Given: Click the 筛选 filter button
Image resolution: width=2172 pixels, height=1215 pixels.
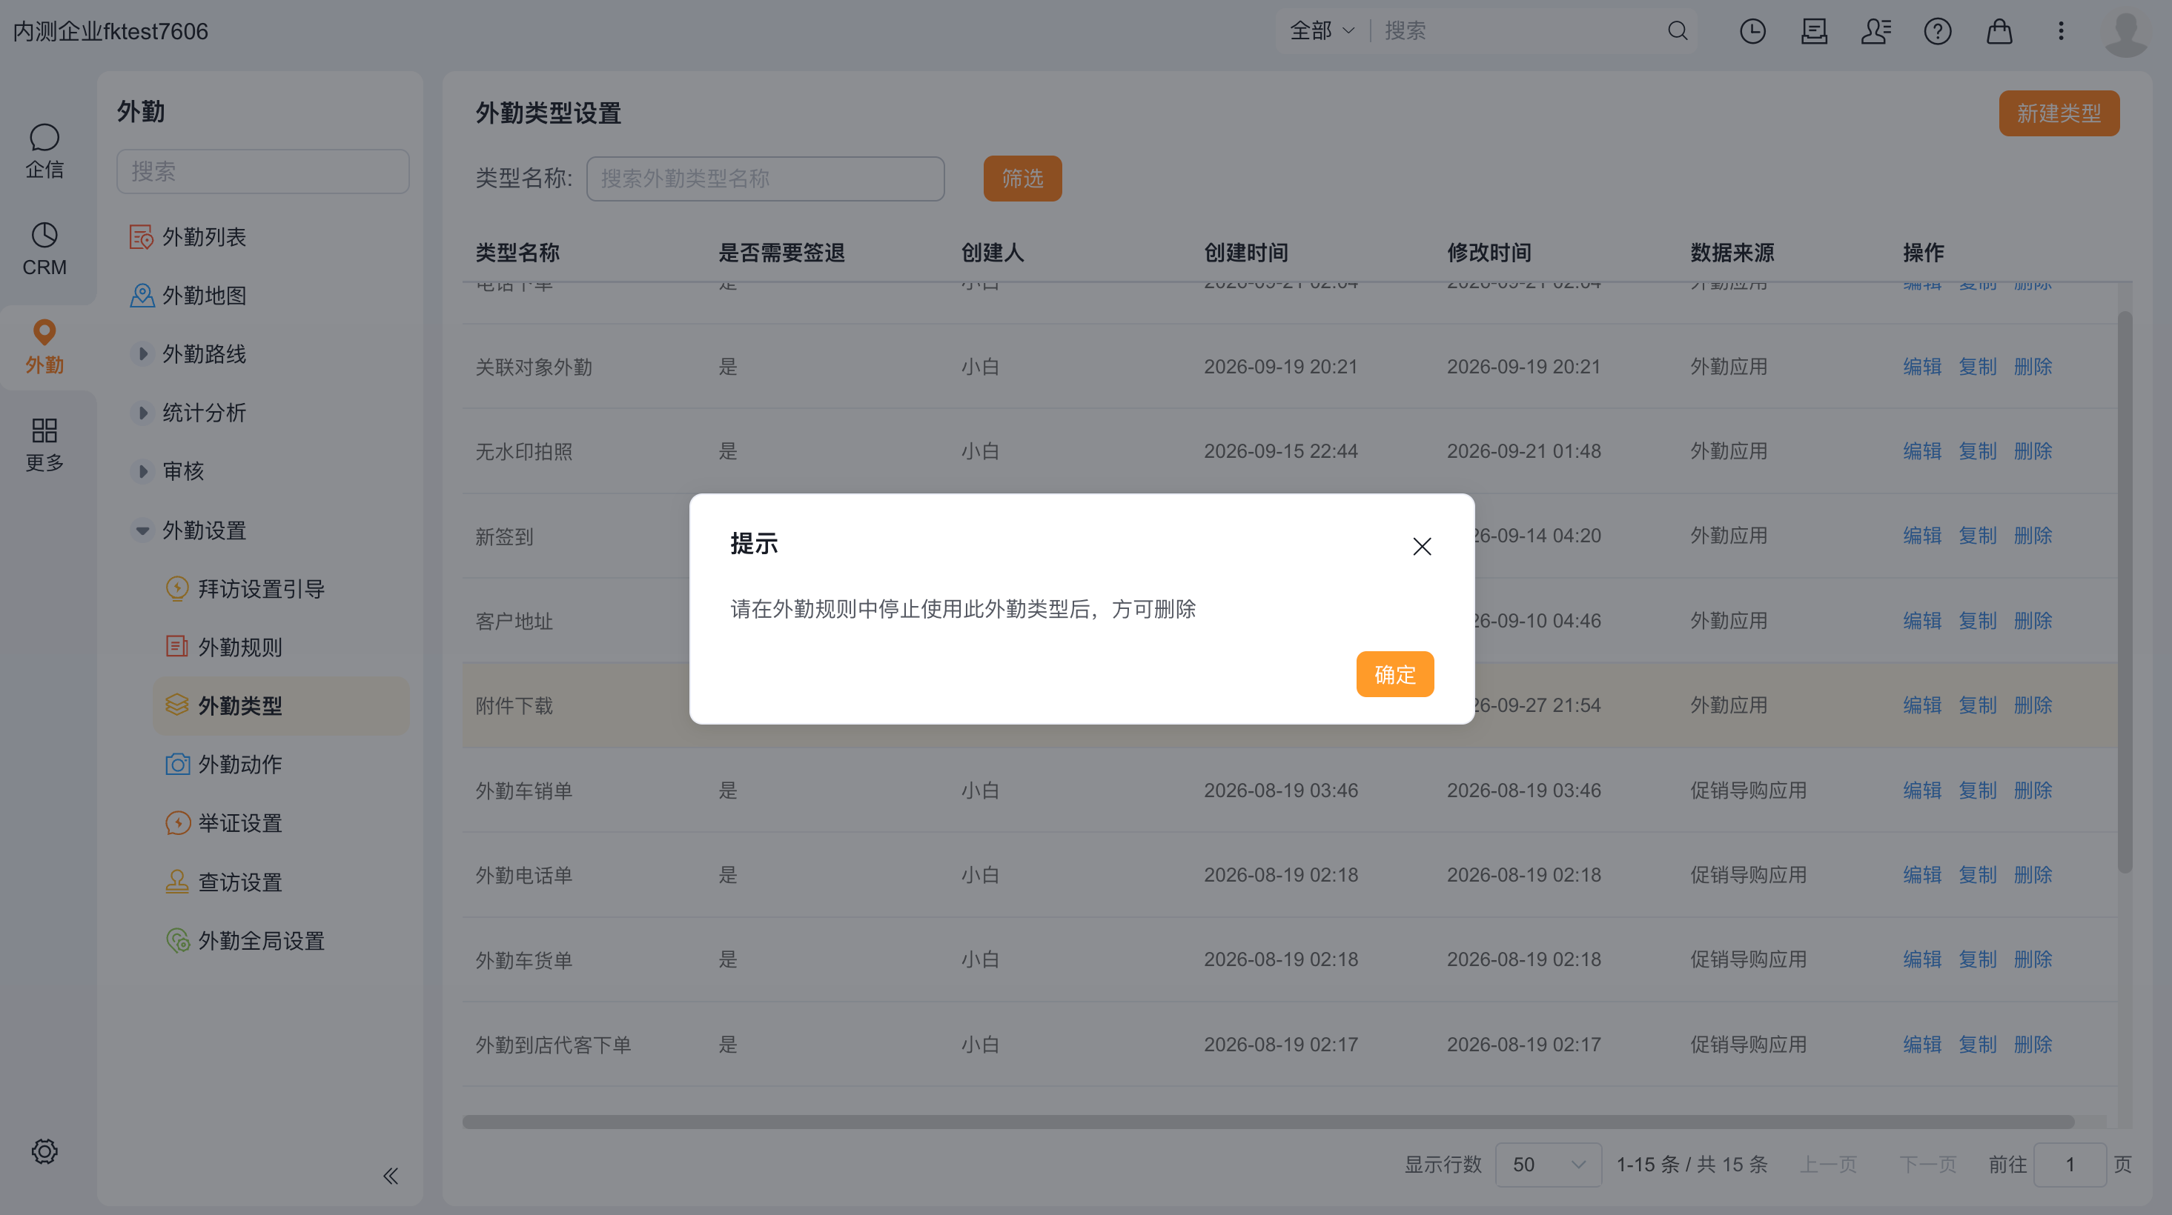Looking at the screenshot, I should (1022, 178).
